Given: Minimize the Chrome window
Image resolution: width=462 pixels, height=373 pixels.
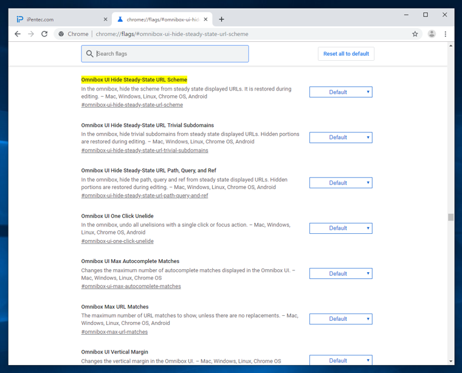Looking at the screenshot, I should (406, 15).
